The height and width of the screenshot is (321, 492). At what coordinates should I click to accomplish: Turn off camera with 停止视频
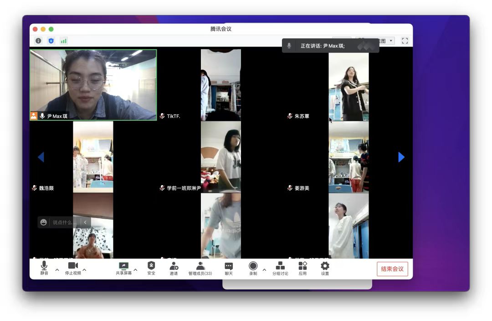pyautogui.click(x=73, y=268)
